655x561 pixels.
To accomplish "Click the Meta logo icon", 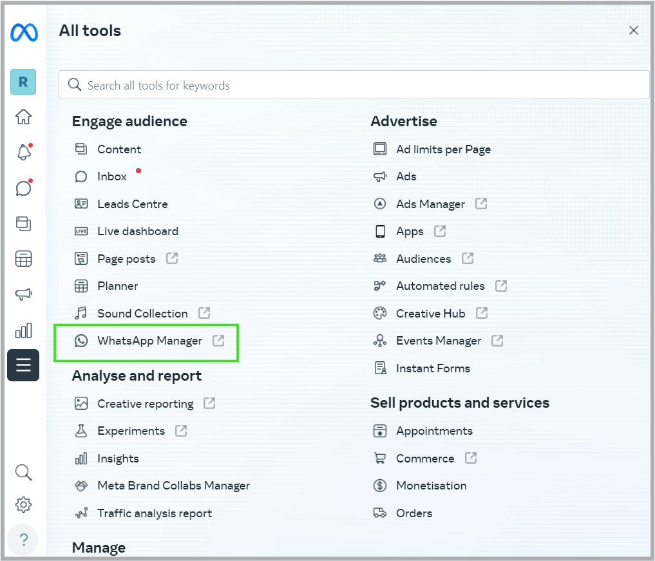I will pyautogui.click(x=24, y=33).
